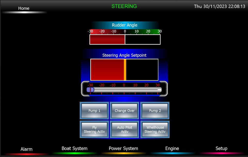Open the Engine tab
248x157 pixels.
coord(172,149)
